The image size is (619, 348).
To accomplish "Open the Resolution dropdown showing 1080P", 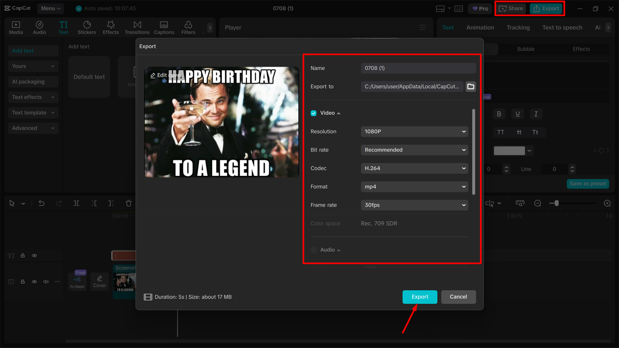I will (x=414, y=131).
